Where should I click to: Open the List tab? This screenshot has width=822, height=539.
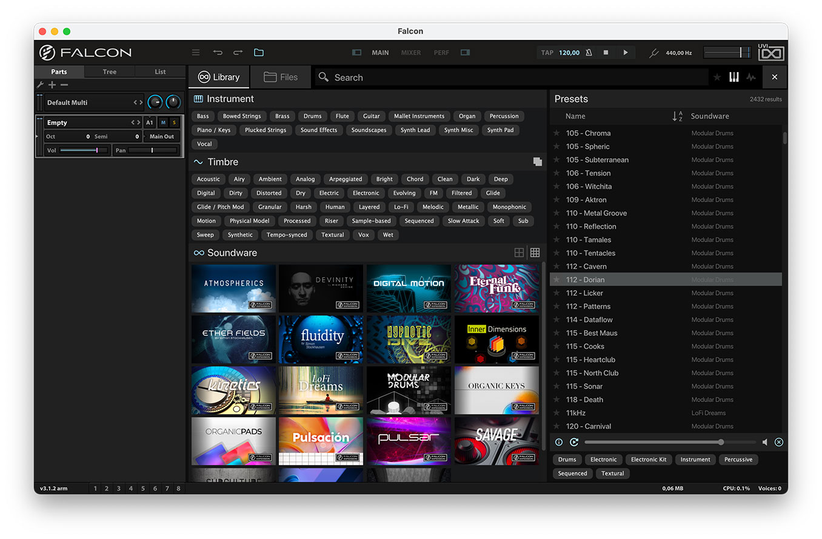160,71
